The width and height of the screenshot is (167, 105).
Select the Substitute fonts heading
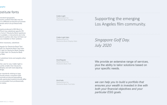[9, 12]
